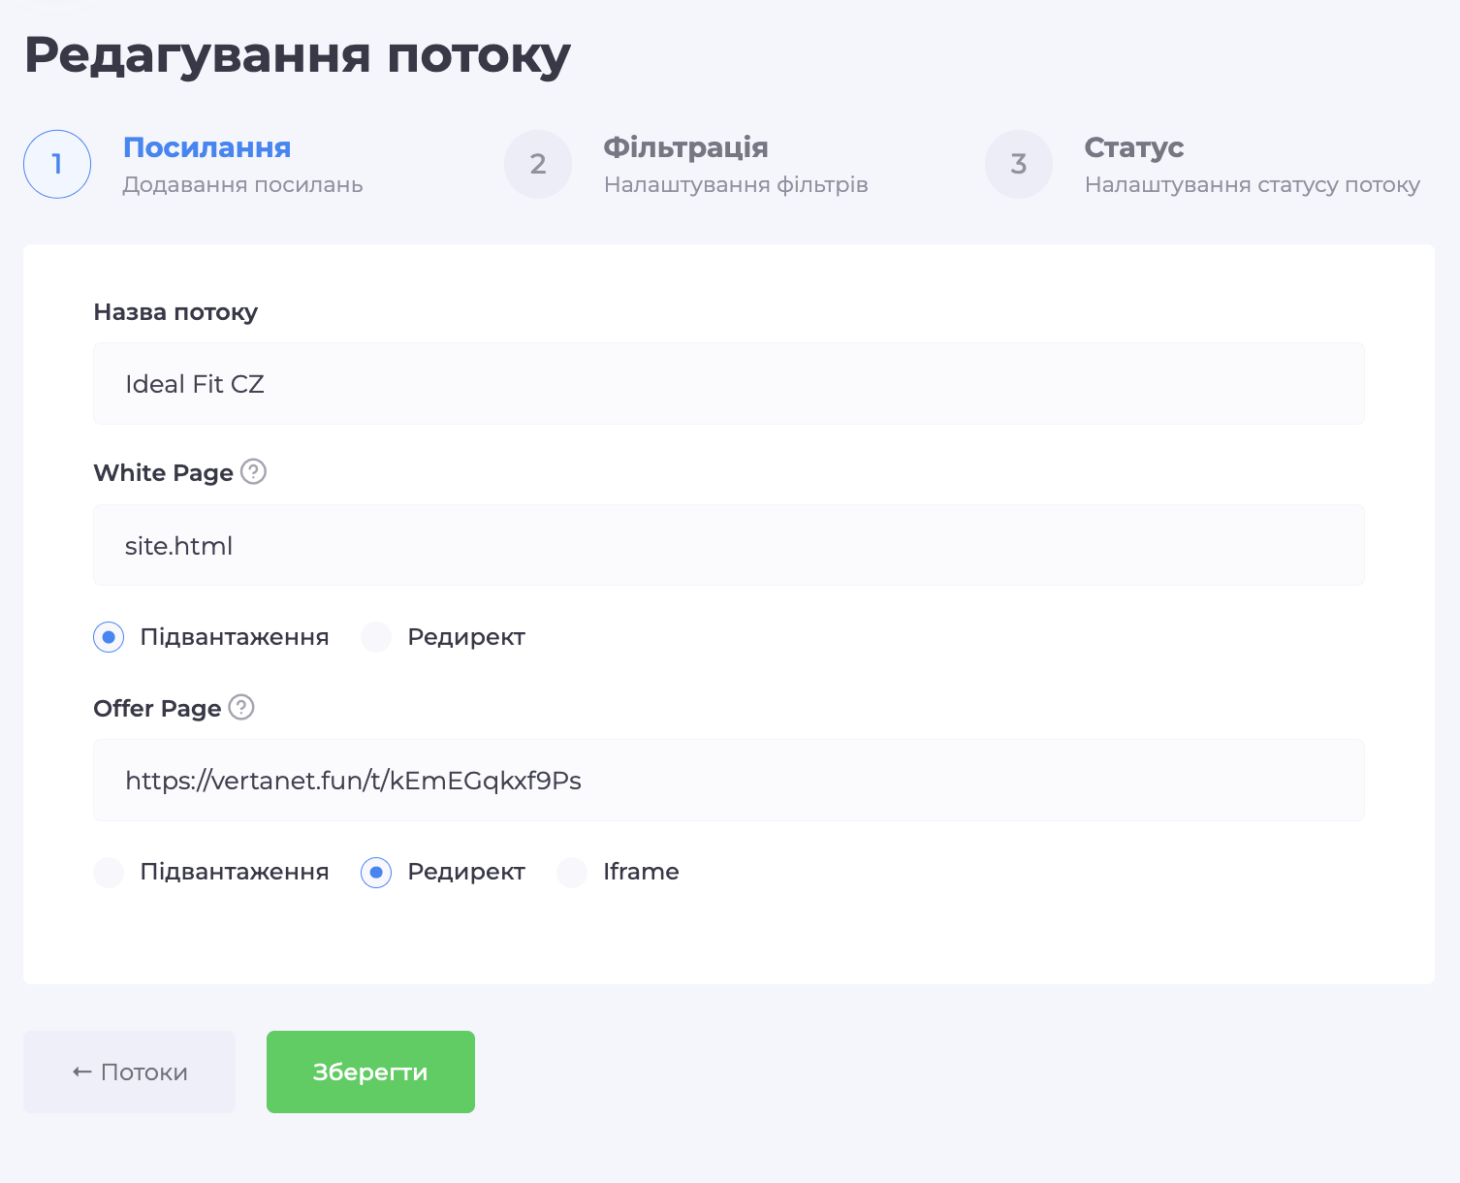
Task: Select Підвантаження radio under Offer Page
Action: (109, 872)
